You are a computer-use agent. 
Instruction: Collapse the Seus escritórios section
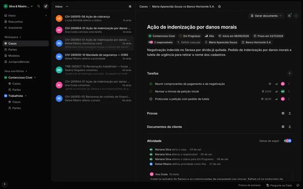[x=15, y=71]
